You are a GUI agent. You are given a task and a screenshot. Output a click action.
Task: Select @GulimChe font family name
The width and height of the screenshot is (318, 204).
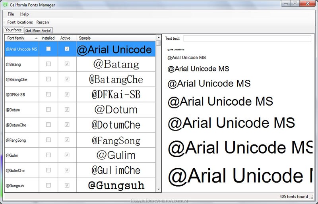15,171
